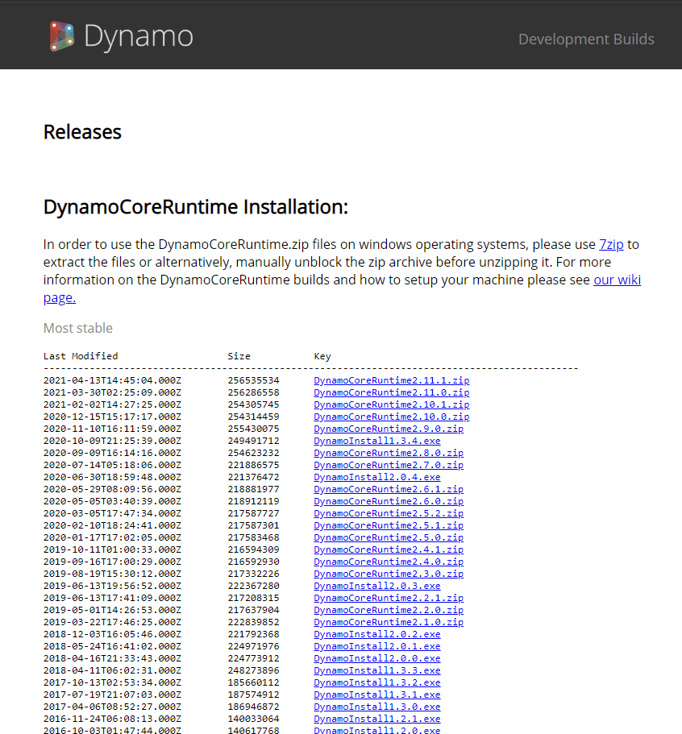Open the Development Builds page
The width and height of the screenshot is (682, 734).
tap(586, 39)
